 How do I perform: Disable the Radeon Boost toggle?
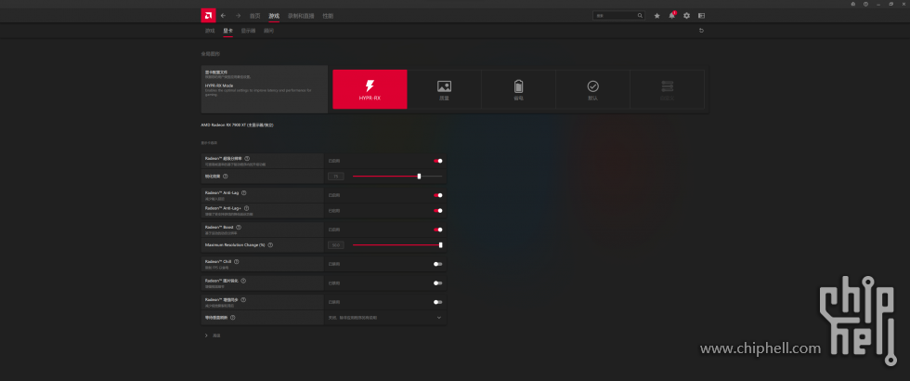(x=438, y=230)
